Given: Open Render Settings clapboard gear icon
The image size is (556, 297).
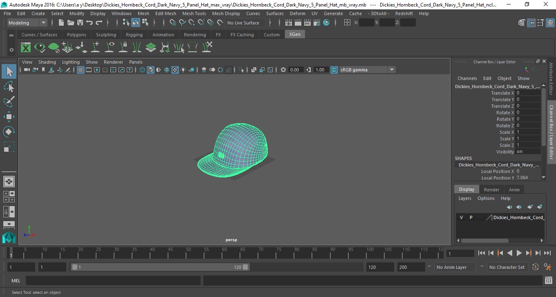Looking at the screenshot, I should pyautogui.click(x=317, y=23).
